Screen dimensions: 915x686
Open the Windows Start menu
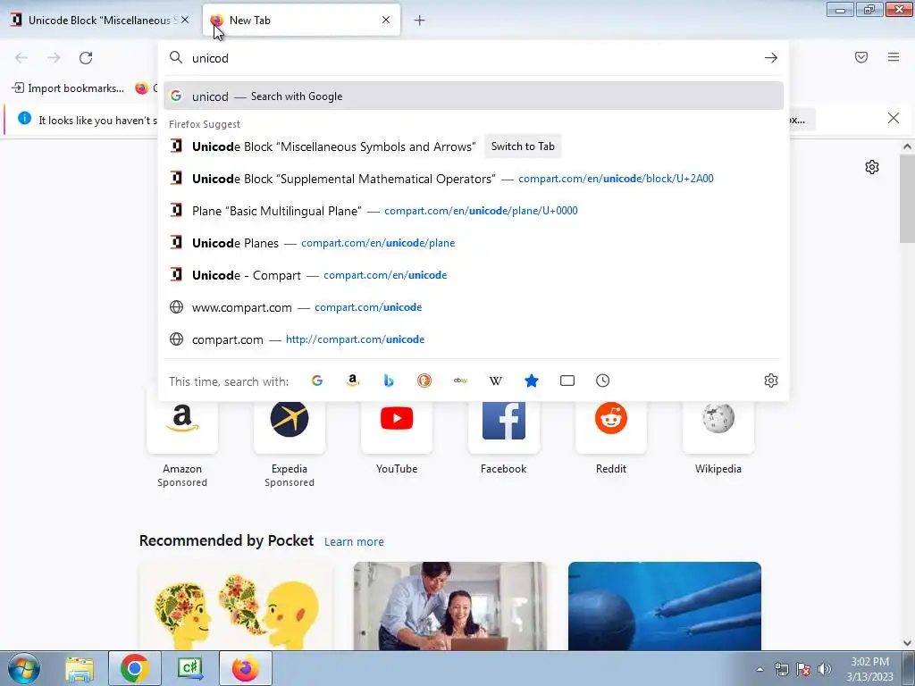[24, 668]
